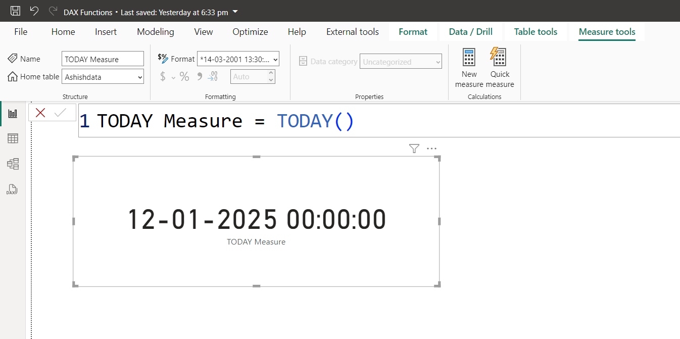Switch to Report view in the left sidebar
This screenshot has width=680, height=339.
coord(13,112)
